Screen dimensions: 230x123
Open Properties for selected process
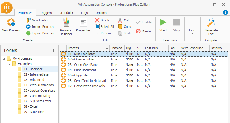[x=83, y=25]
